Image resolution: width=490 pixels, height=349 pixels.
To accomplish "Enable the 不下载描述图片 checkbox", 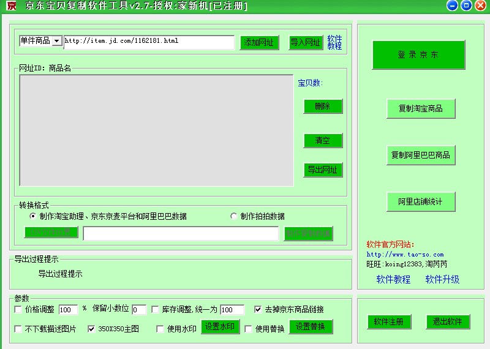I will point(18,329).
